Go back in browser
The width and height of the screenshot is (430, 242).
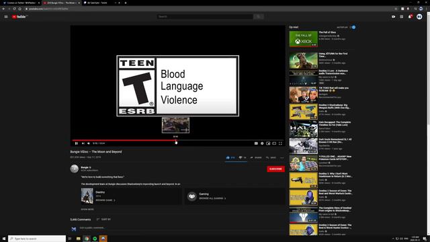pyautogui.click(x=3, y=9)
